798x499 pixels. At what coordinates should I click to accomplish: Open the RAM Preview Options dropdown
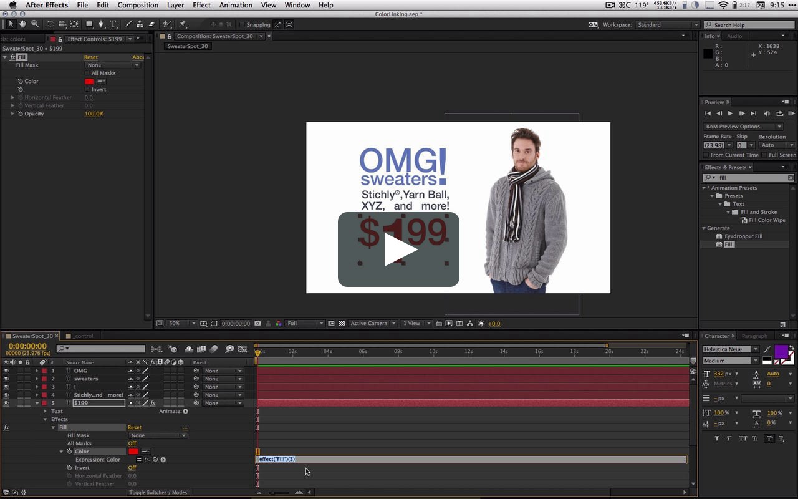743,126
